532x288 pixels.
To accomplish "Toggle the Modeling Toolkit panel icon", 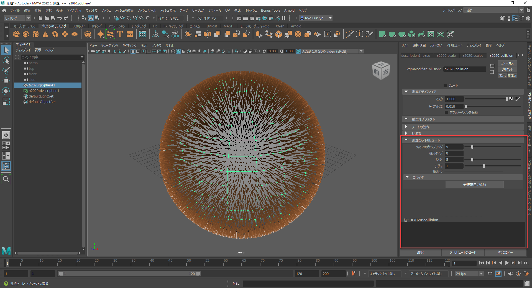I will (x=502, y=18).
